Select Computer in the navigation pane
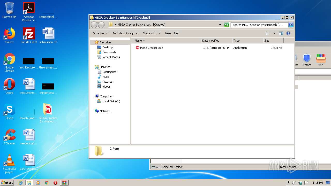The image size is (331, 186). (106, 96)
